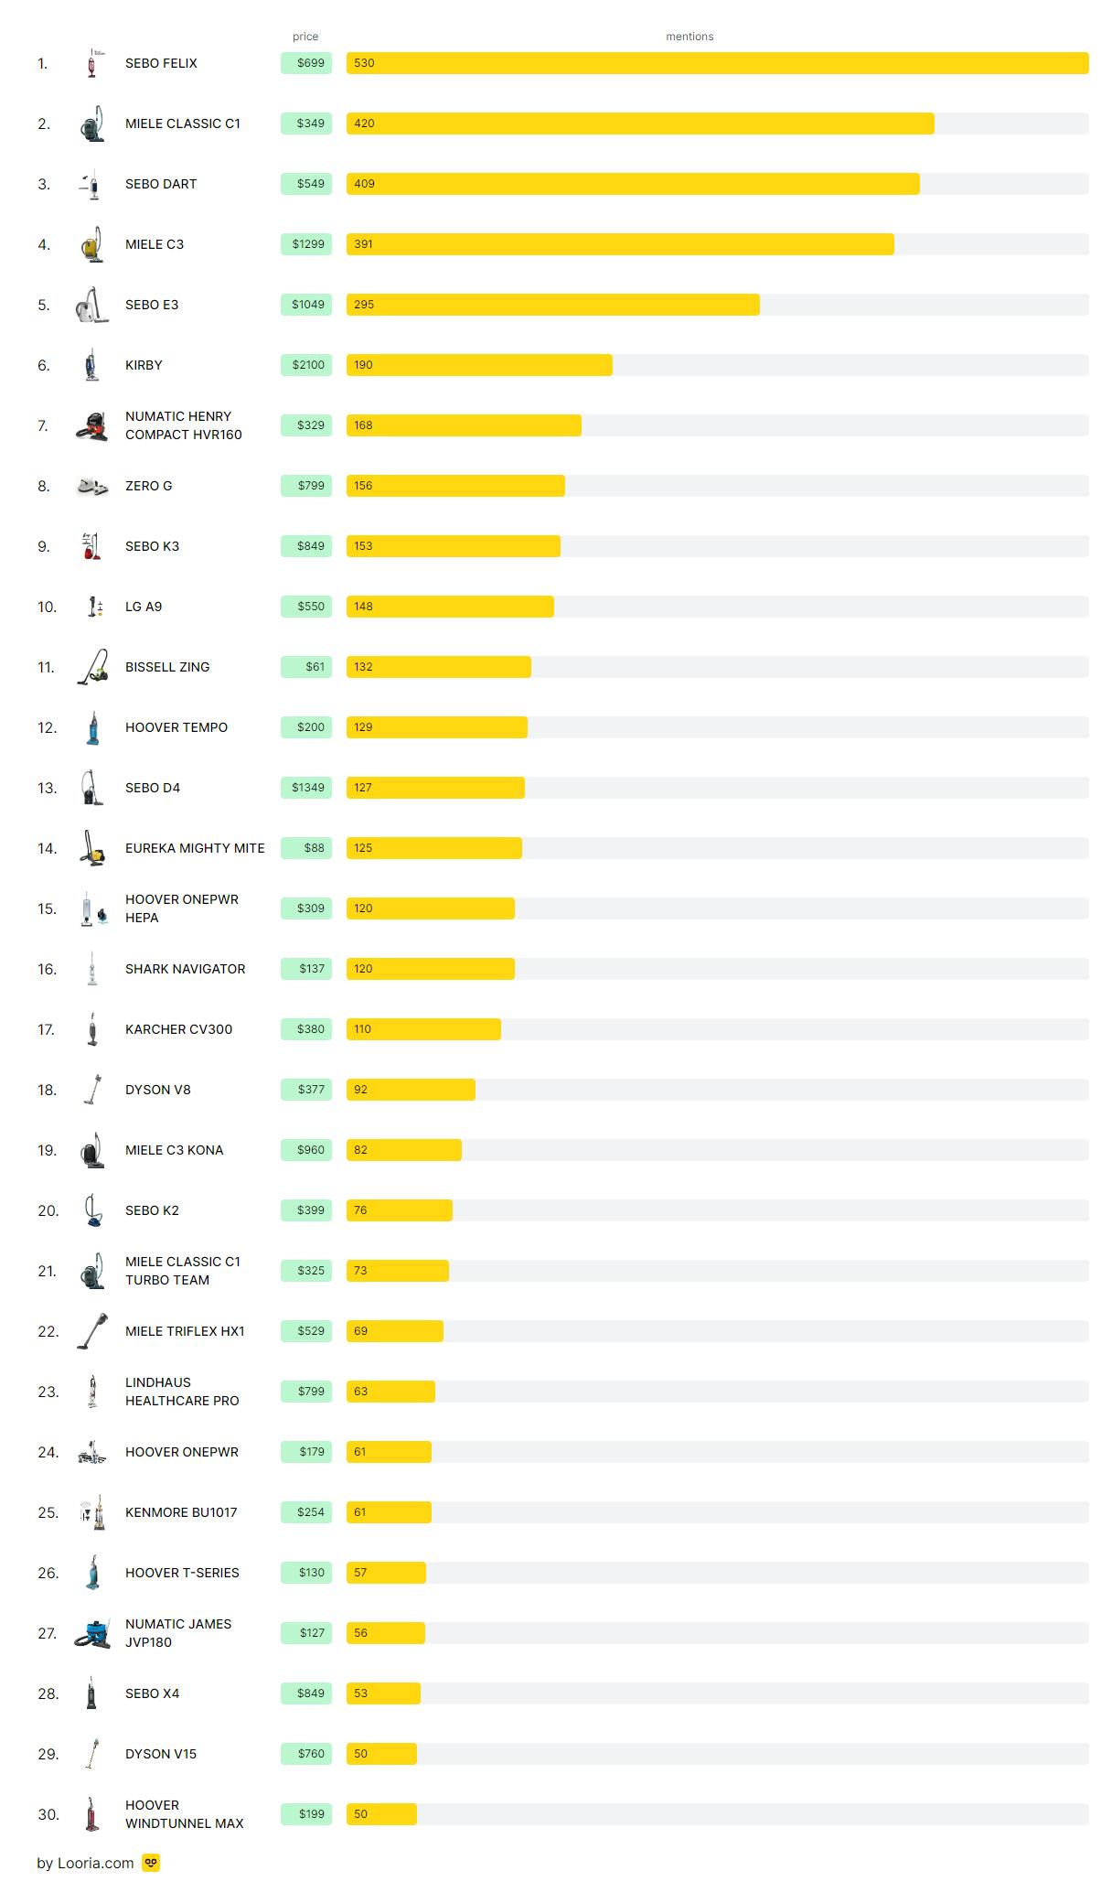
Task: Click the Eureka Mighty Mite thumbnail
Action: (91, 848)
